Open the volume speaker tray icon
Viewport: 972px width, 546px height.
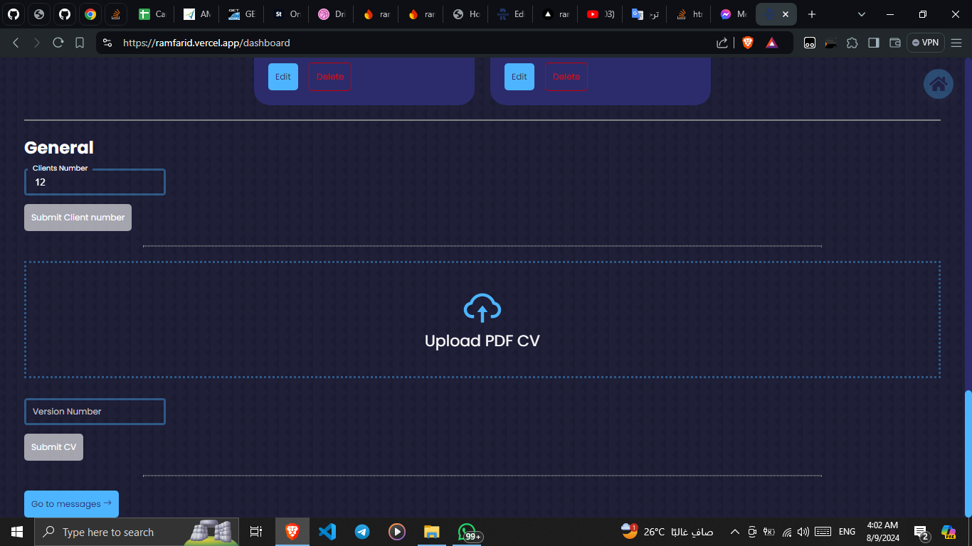(x=803, y=532)
